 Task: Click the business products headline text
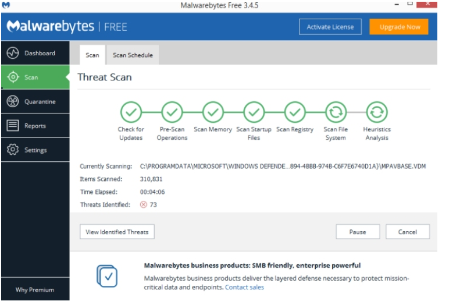(x=252, y=265)
